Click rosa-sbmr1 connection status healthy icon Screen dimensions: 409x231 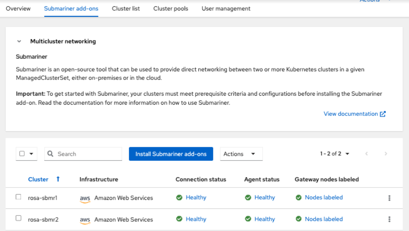coord(179,198)
